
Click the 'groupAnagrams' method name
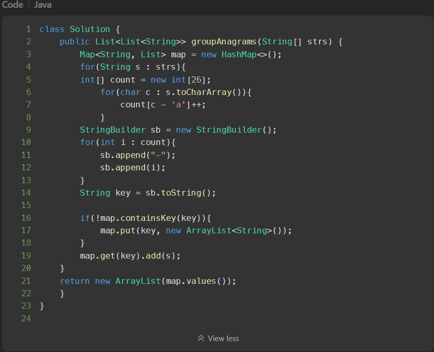(224, 42)
